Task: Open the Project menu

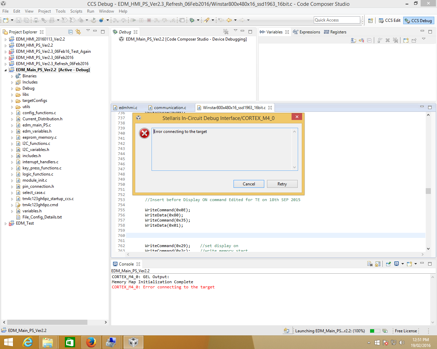Action: click(44, 11)
